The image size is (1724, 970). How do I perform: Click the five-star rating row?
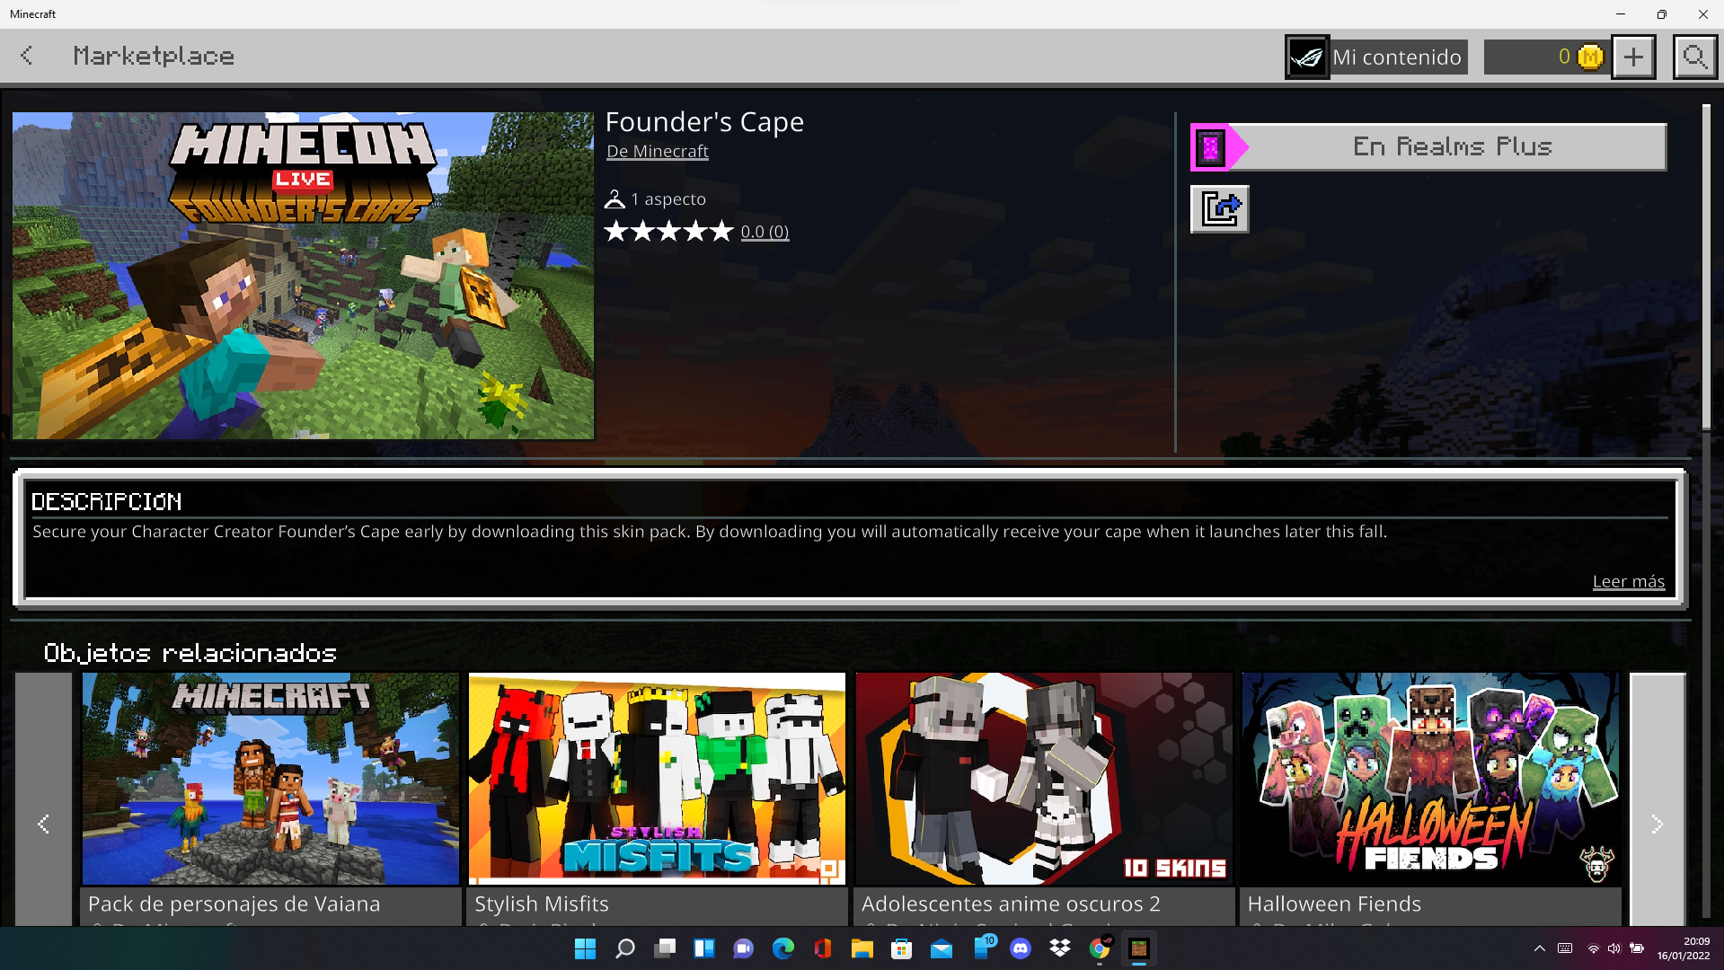click(668, 232)
